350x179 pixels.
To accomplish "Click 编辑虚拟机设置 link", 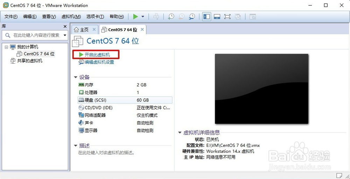I will pos(99,62).
